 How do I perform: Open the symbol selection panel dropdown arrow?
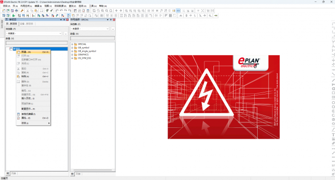click(108, 20)
